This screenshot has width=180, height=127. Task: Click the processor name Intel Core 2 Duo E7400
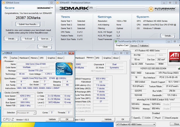point(35,64)
